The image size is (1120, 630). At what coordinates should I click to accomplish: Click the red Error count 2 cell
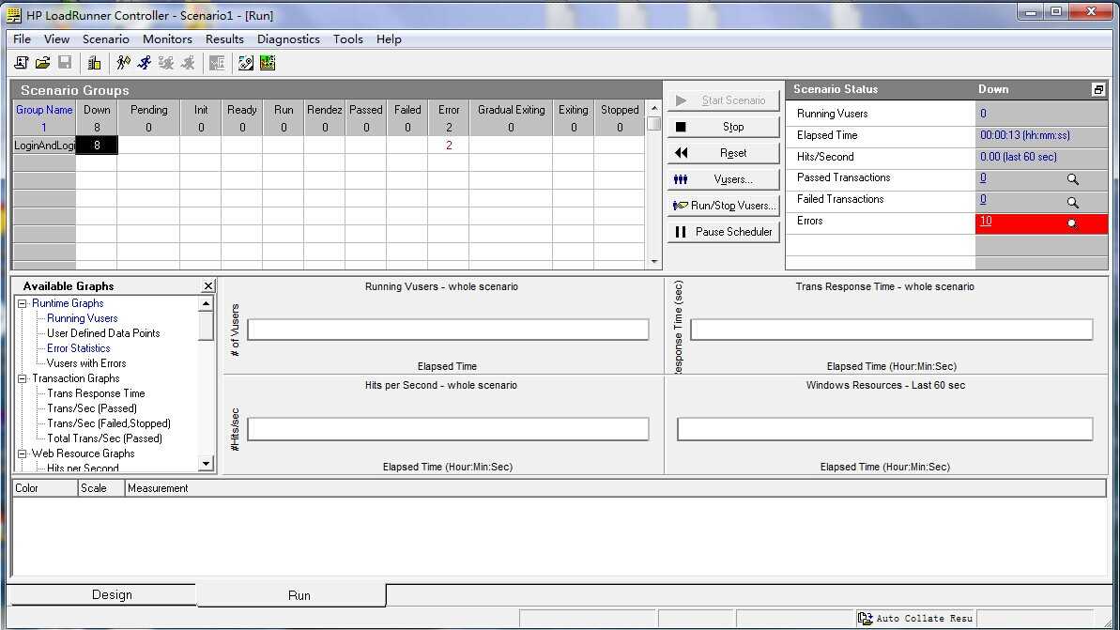pyautogui.click(x=449, y=146)
